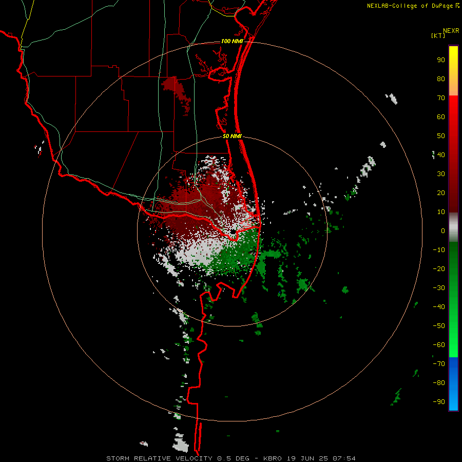Click the -50 value on velocity scale
Image resolution: width=462 pixels, height=462 pixels.
439,326
